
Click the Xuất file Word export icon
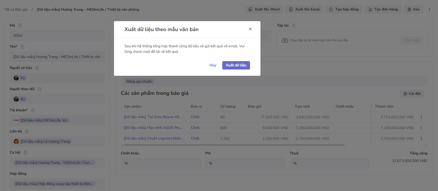[250, 9]
